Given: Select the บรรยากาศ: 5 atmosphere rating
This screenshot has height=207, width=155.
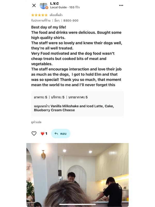Looking at the screenshot, I should click(78, 97).
